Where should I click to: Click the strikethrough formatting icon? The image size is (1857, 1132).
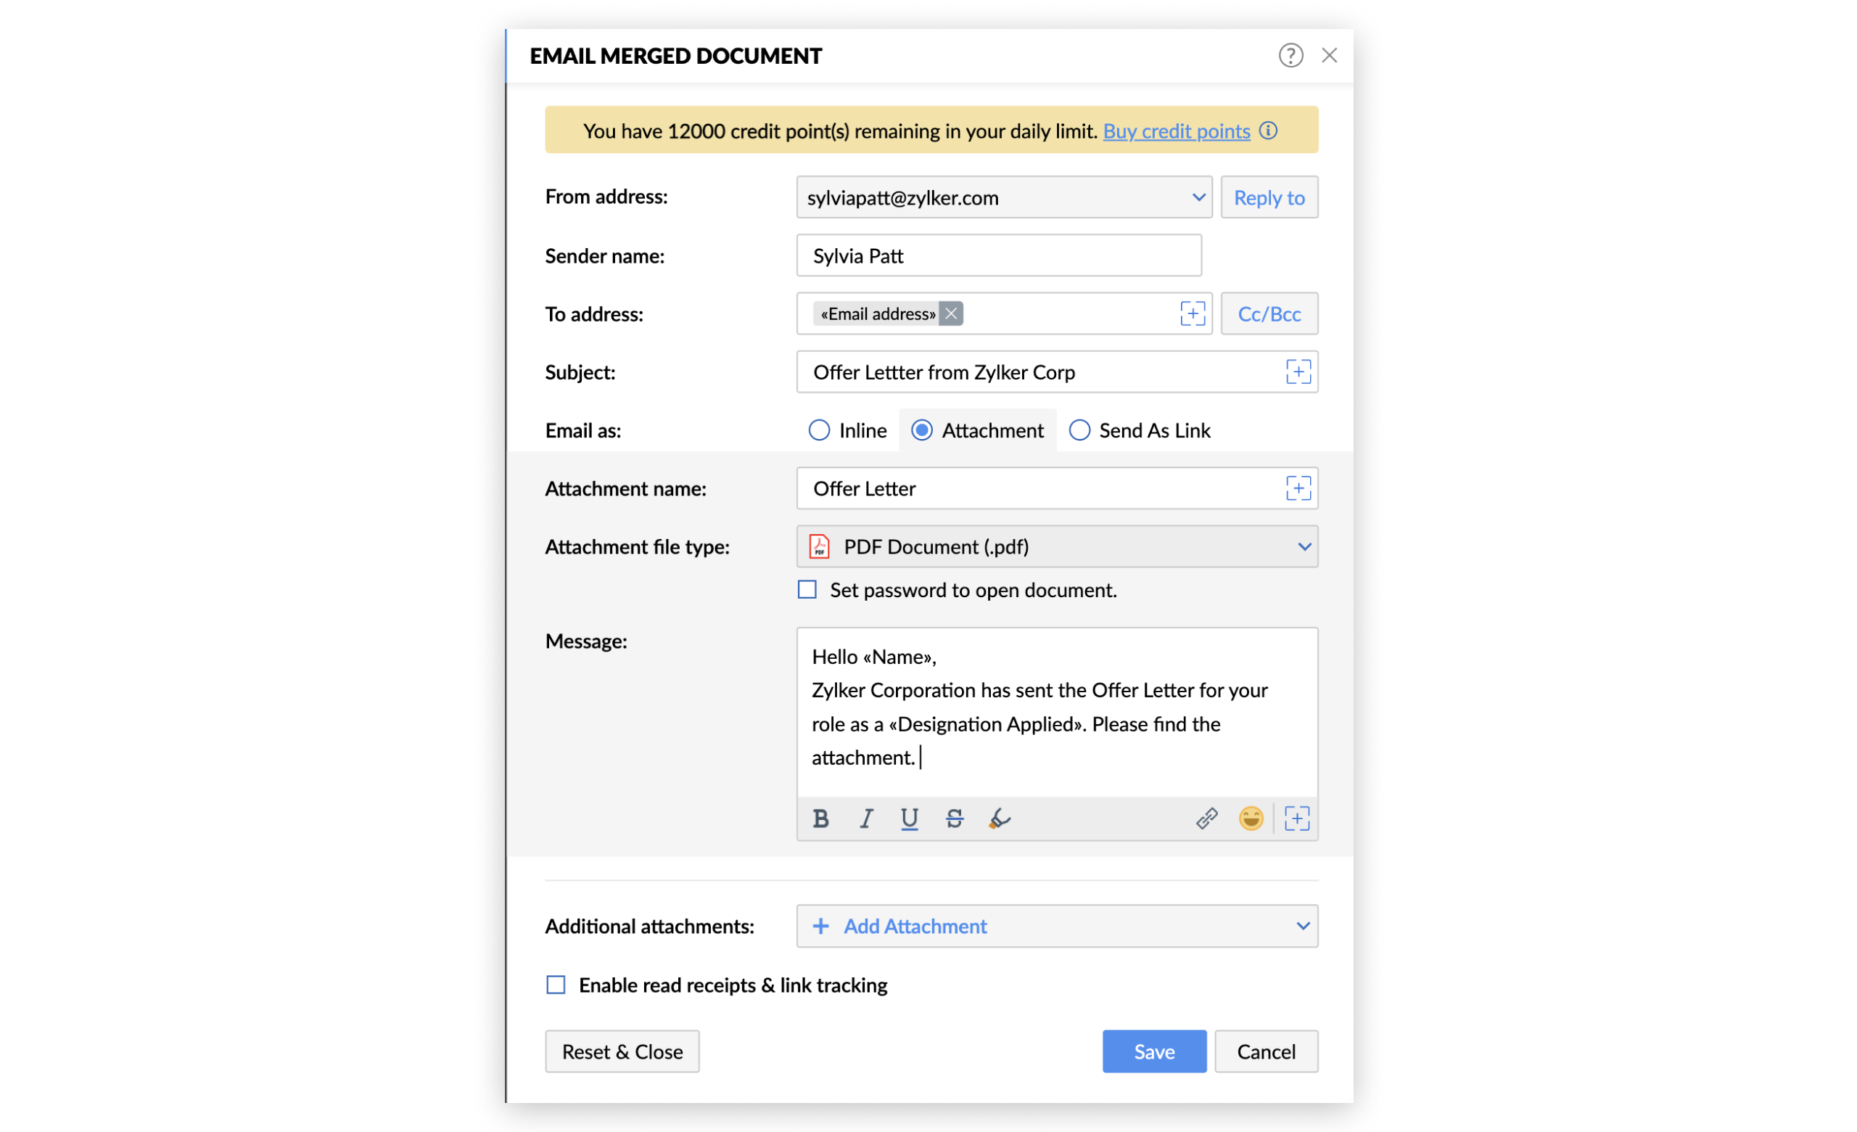click(x=954, y=819)
